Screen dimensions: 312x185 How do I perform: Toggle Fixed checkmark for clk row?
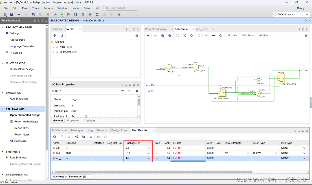pos(157,148)
